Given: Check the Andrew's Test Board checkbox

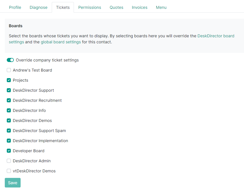Looking at the screenshot, I should (9, 70).
